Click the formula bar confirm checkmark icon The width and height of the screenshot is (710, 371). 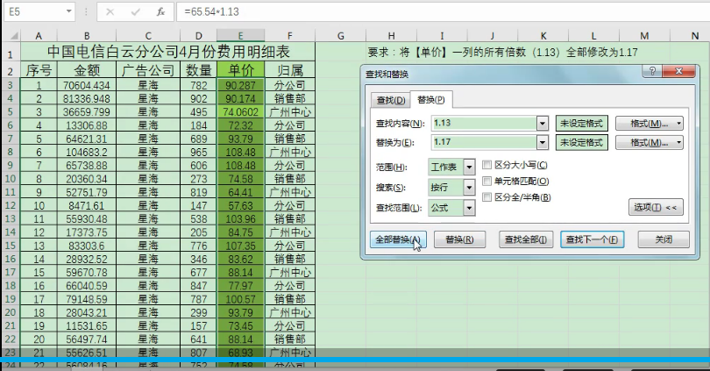[x=135, y=12]
